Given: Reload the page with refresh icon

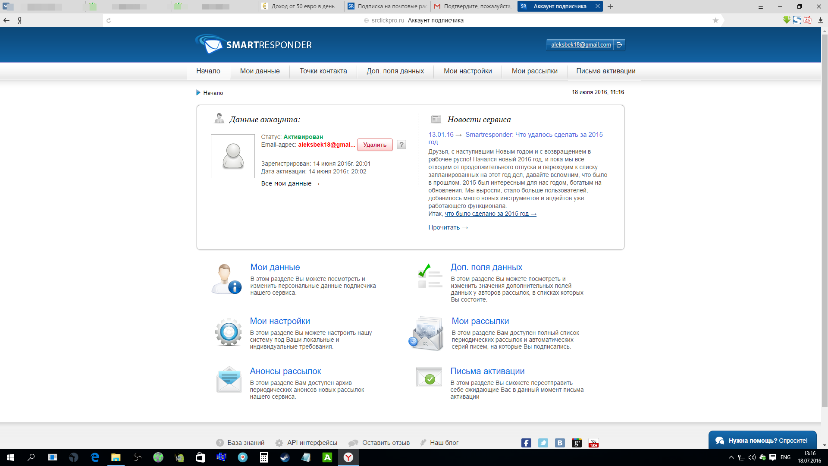Looking at the screenshot, I should 109,20.
